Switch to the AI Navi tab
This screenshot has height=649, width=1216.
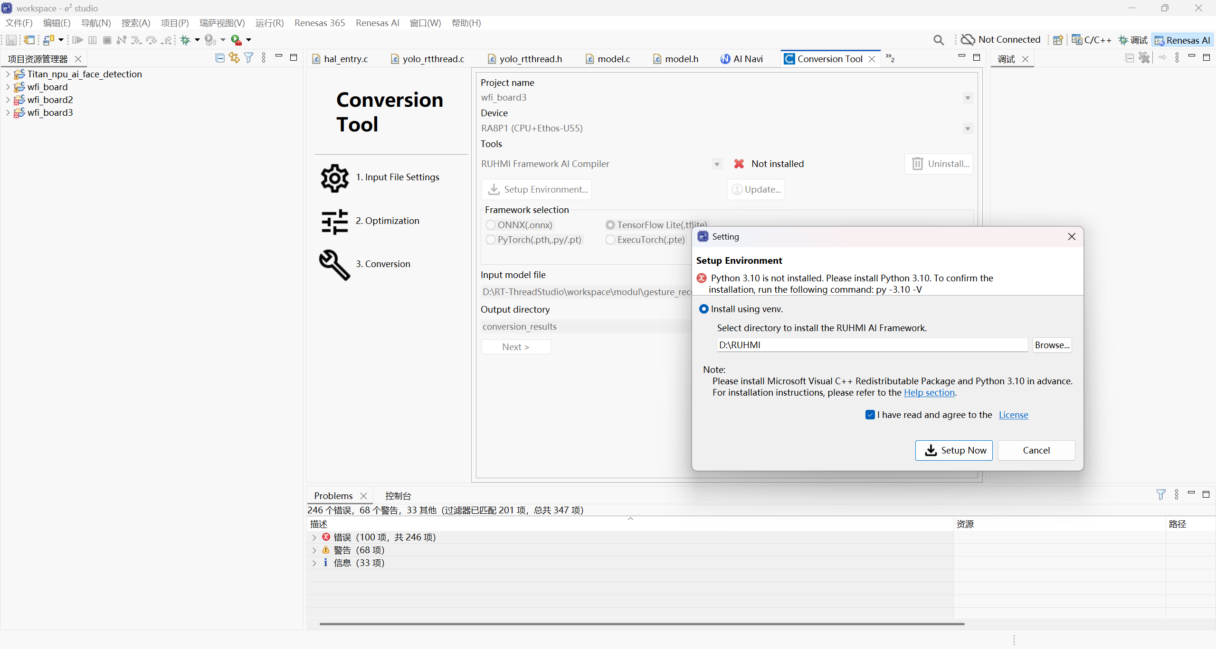point(741,59)
